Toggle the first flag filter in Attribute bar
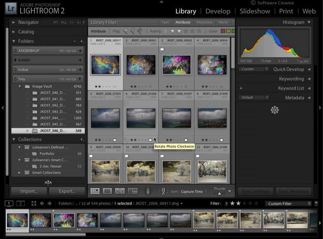Screen dimensions: 323x239 coord(126,31)
